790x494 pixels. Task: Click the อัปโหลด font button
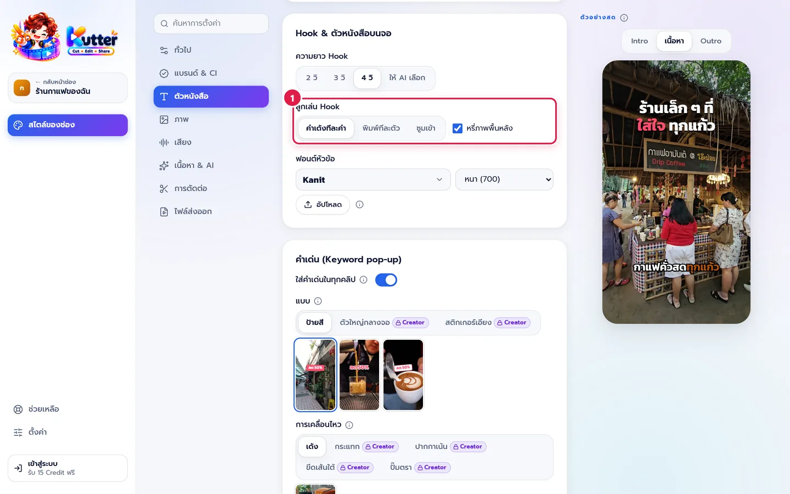coord(323,205)
